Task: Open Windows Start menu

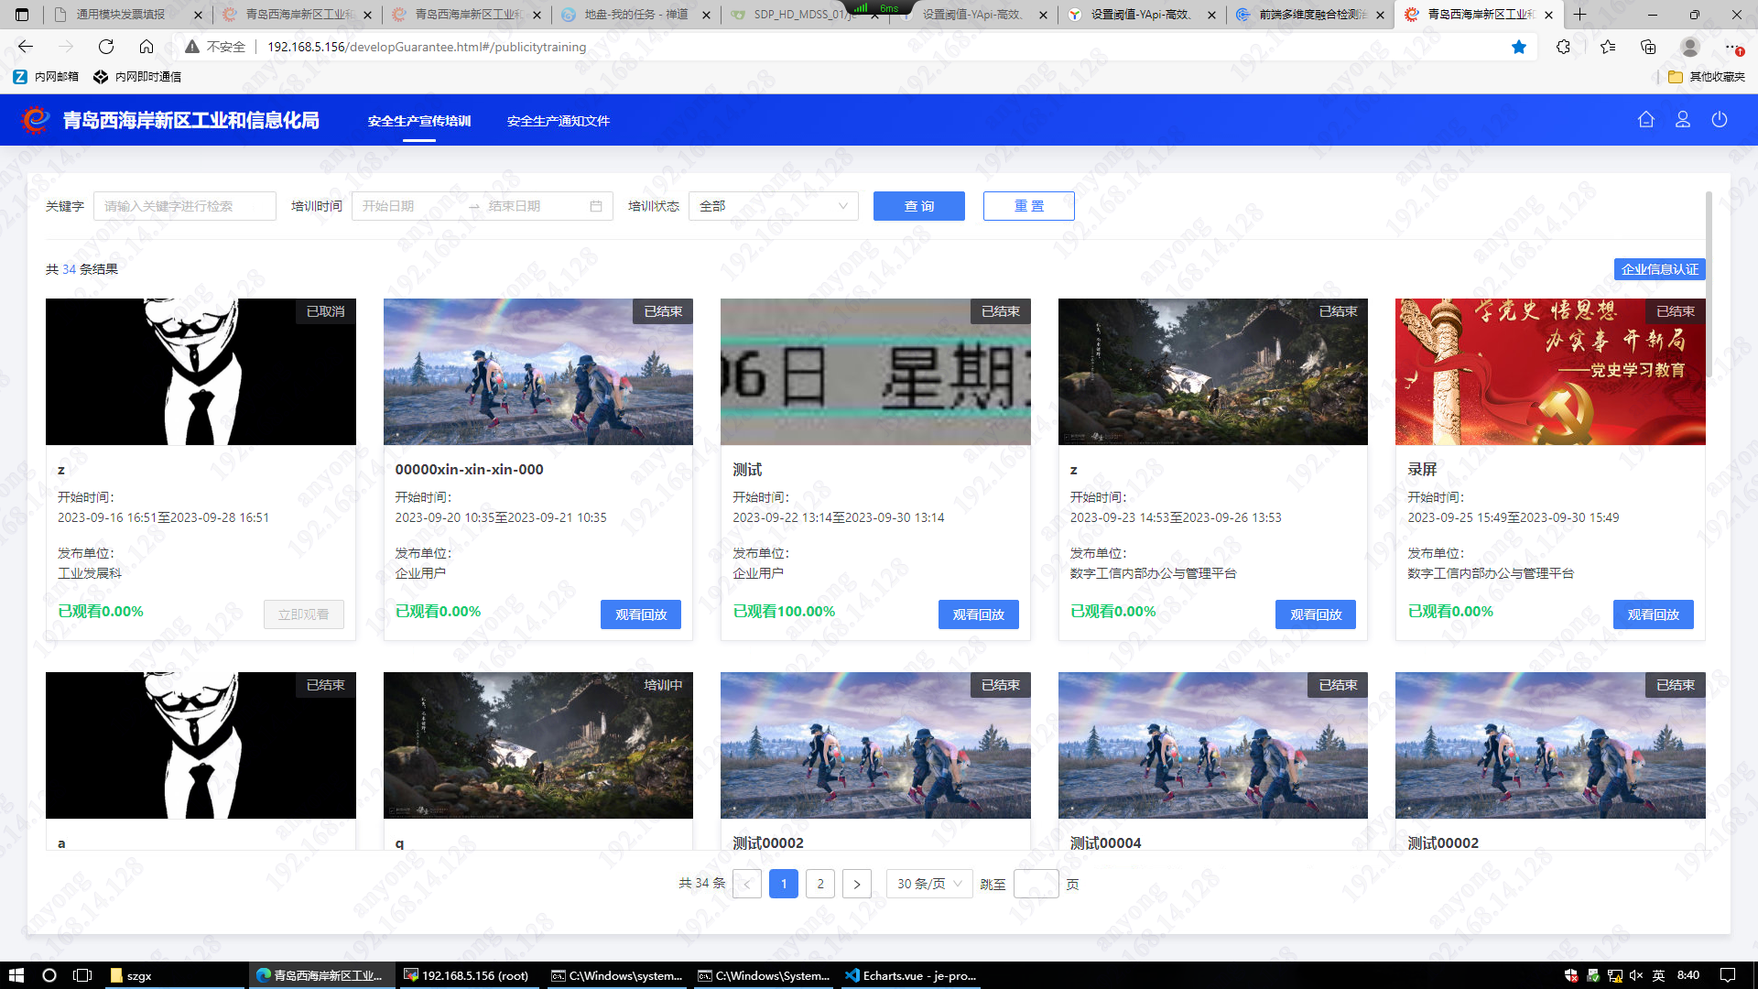Action: click(16, 975)
